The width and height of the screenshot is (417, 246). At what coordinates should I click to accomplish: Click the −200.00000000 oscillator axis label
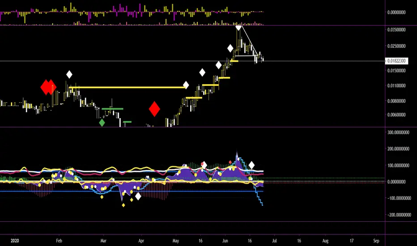(398, 215)
